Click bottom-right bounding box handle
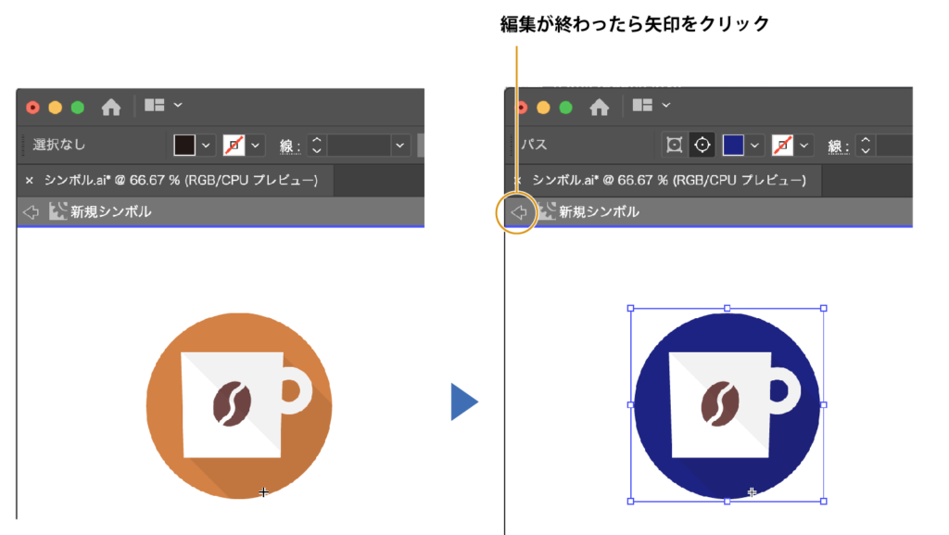Image resolution: width=949 pixels, height=535 pixels. pyautogui.click(x=824, y=501)
